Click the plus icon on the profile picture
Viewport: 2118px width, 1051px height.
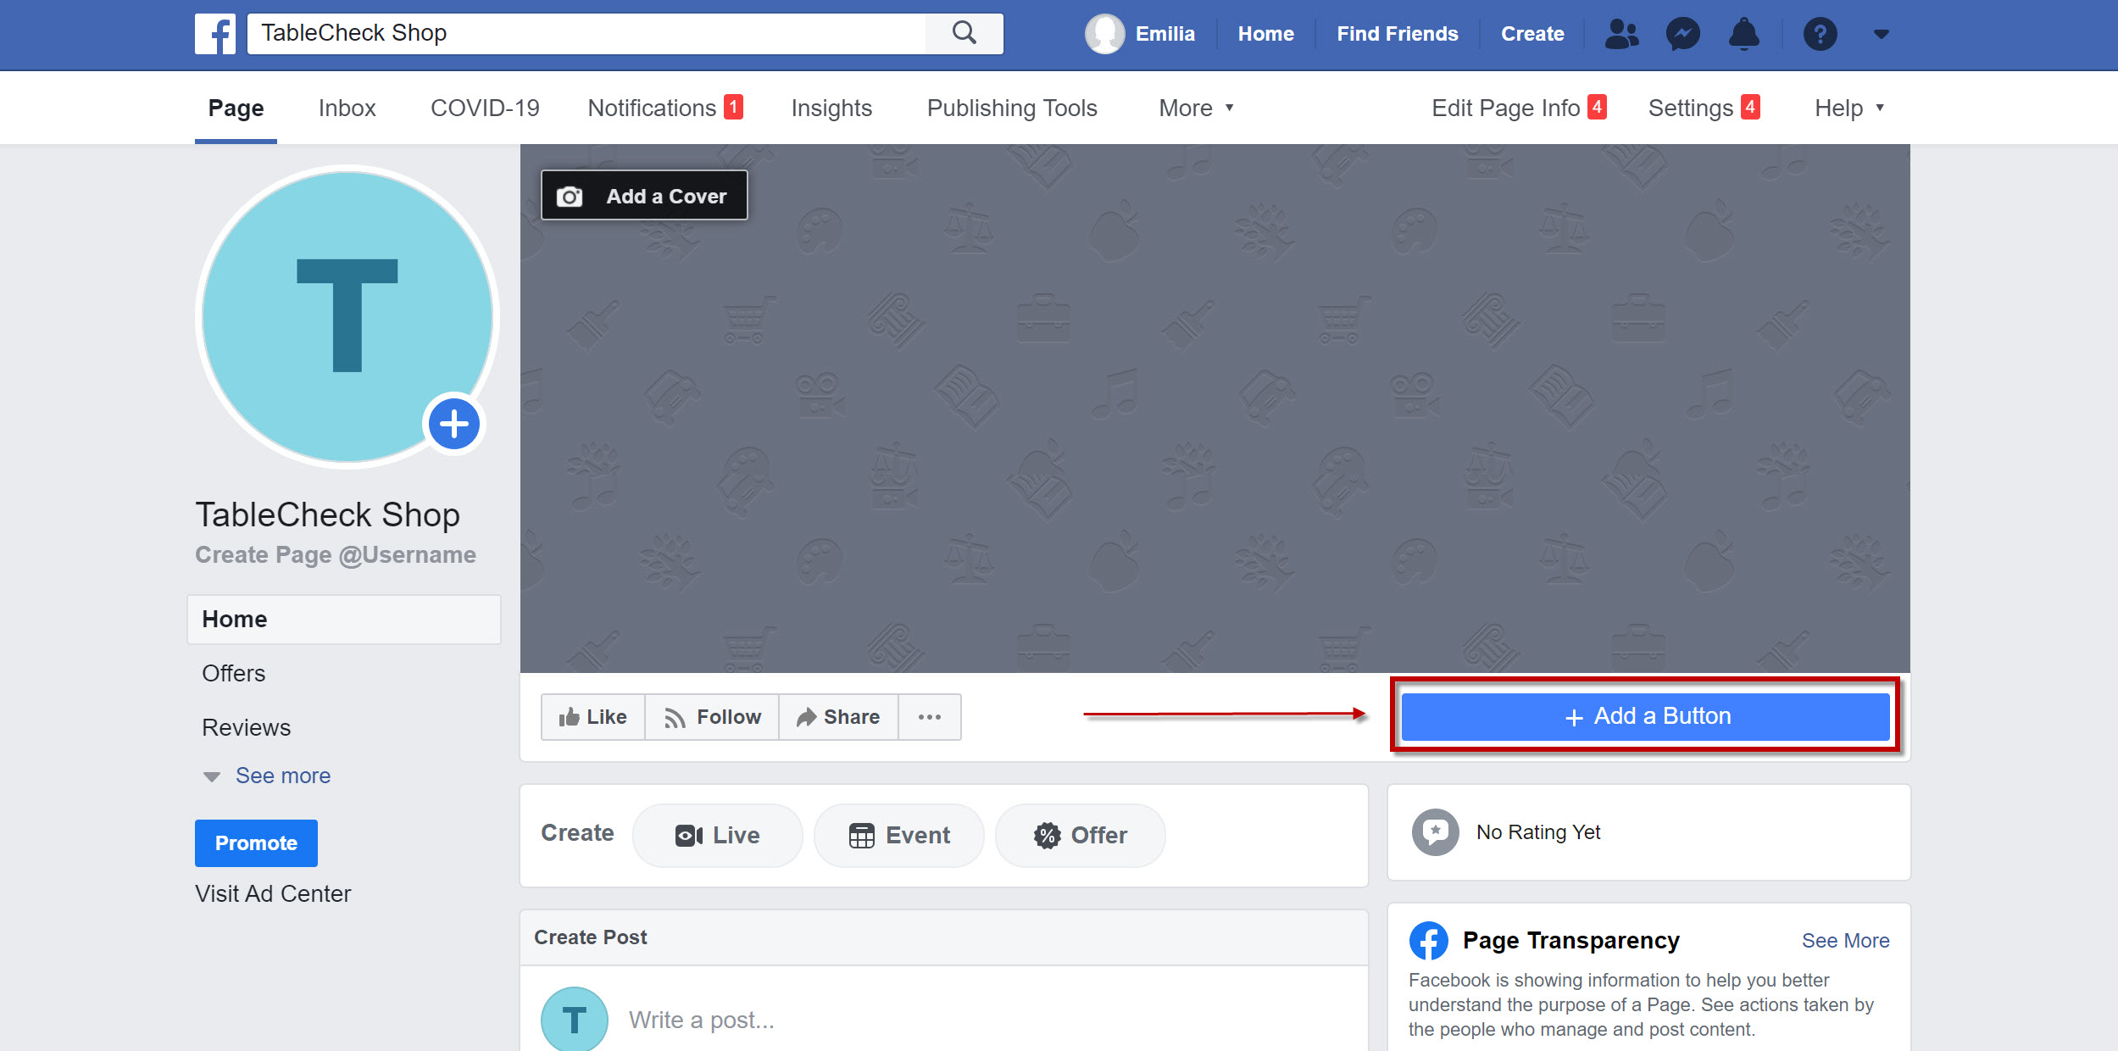454,424
